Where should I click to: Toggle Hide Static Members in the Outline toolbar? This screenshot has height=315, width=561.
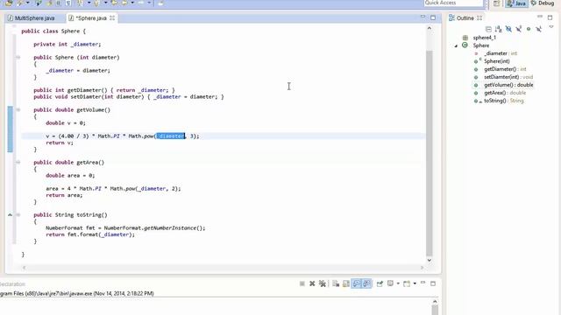click(518, 29)
